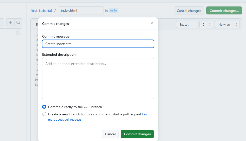Select Commit directly to main branch
This screenshot has width=246, height=141.
coord(44,107)
